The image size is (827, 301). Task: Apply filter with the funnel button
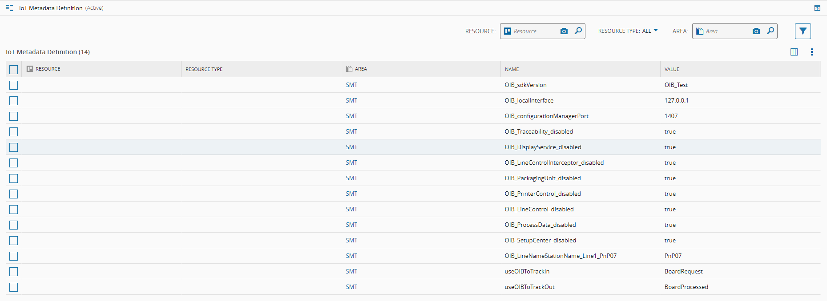click(x=803, y=31)
